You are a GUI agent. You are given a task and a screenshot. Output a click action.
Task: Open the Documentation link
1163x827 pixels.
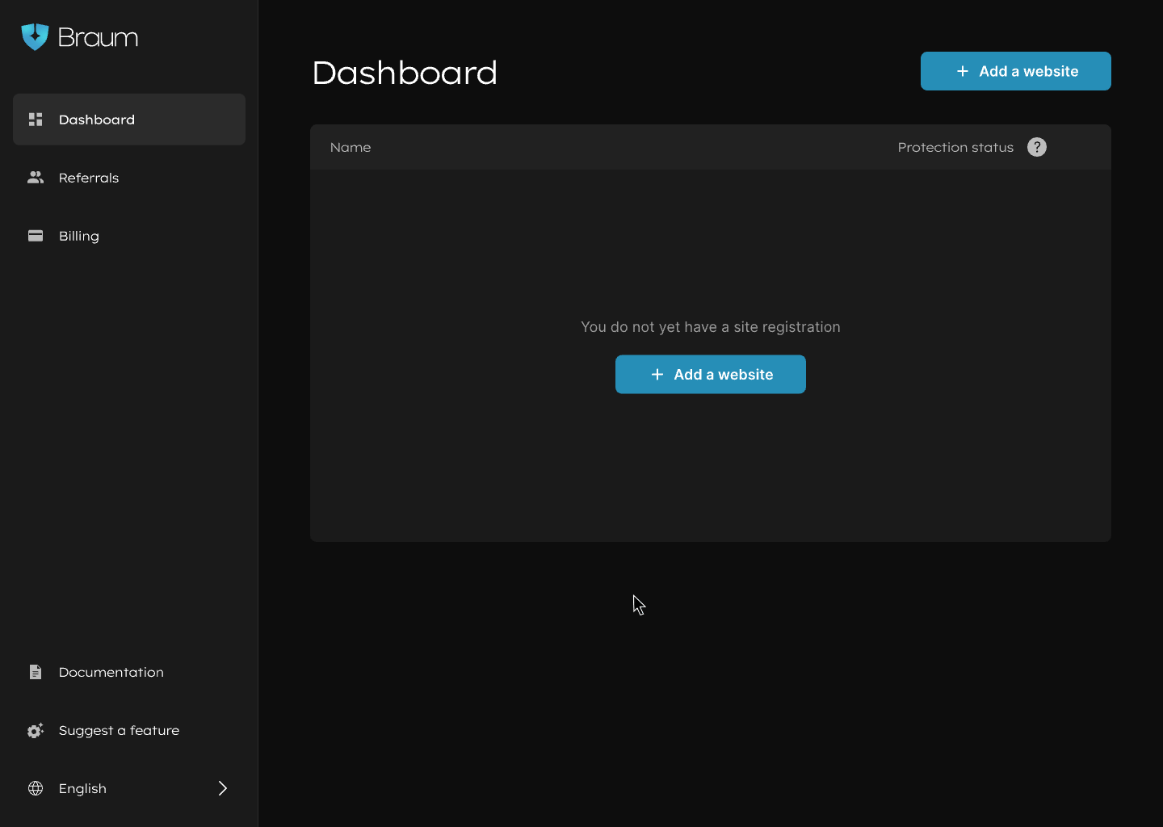111,672
